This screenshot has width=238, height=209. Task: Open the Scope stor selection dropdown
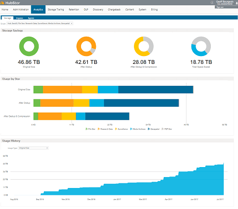40,24
